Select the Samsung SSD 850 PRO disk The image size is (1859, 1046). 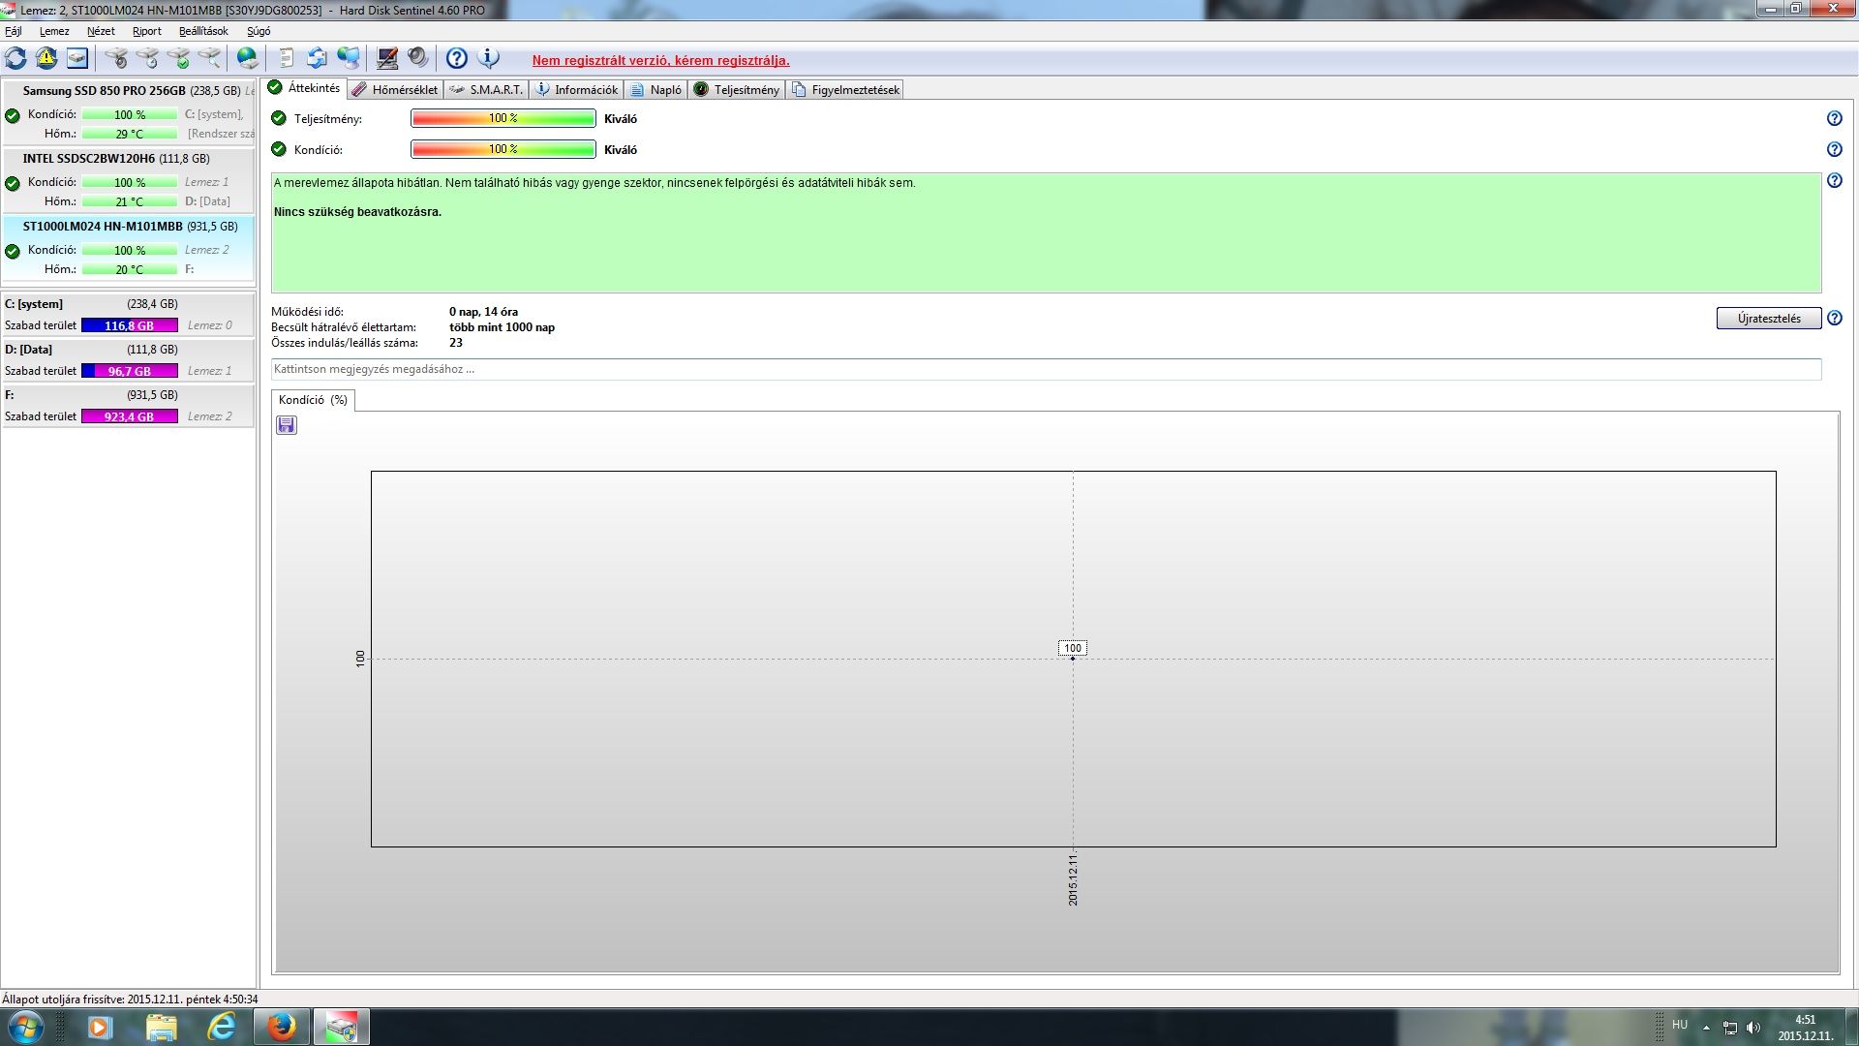pos(105,90)
